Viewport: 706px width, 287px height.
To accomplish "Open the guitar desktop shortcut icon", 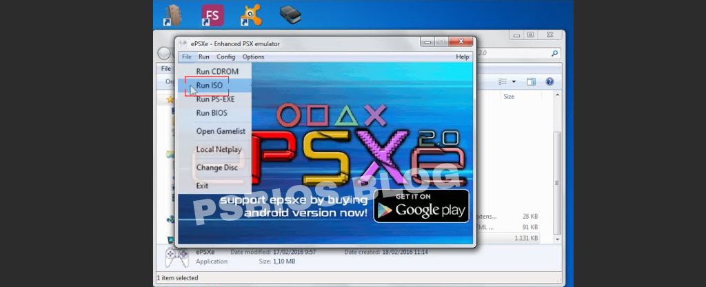I will [x=171, y=14].
